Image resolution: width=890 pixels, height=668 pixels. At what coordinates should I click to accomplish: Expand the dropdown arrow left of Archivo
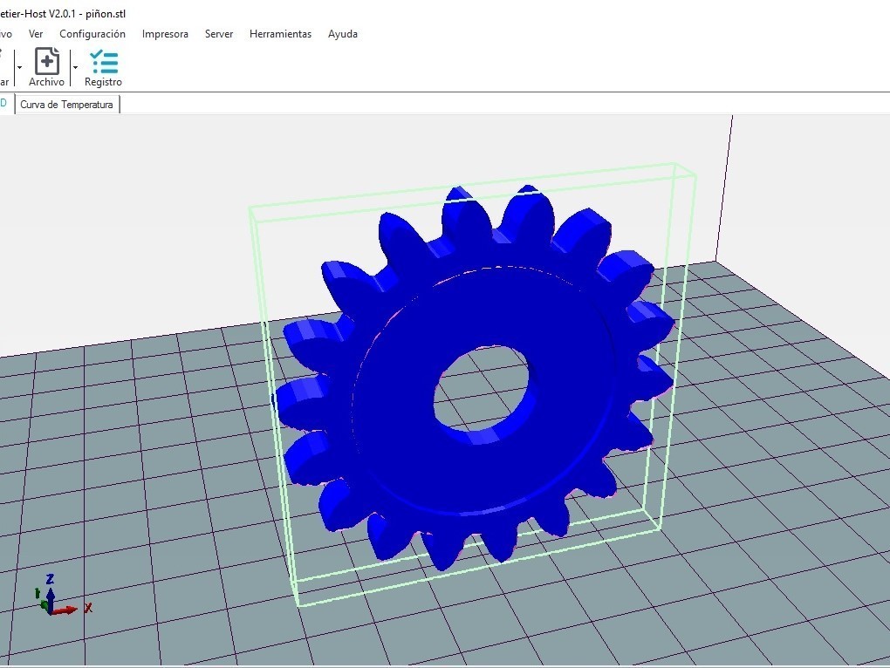[x=19, y=67]
